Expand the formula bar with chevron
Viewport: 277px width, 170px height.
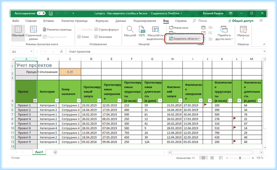[x=264, y=51]
